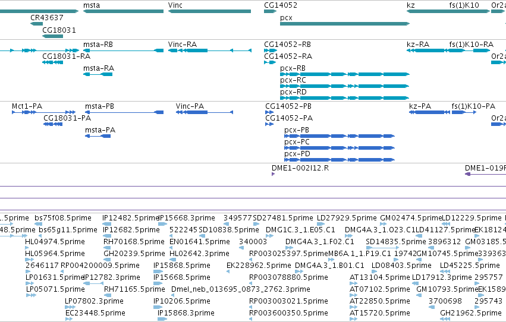This screenshot has width=506, height=322.
Task: Select the msta-PB protein feature
Action: [124, 112]
